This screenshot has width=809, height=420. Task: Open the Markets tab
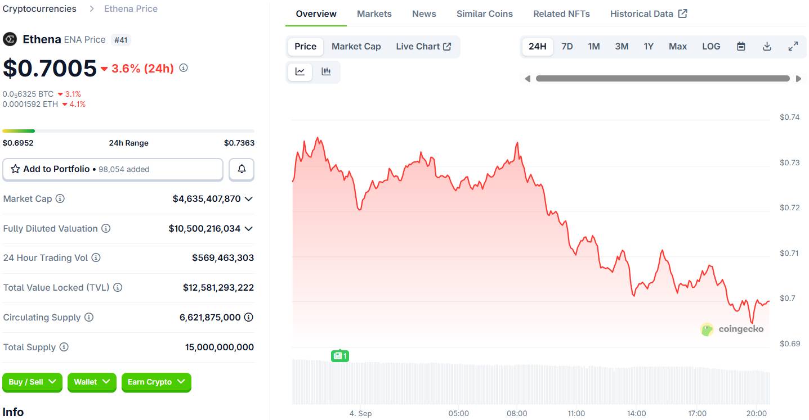[x=374, y=13]
